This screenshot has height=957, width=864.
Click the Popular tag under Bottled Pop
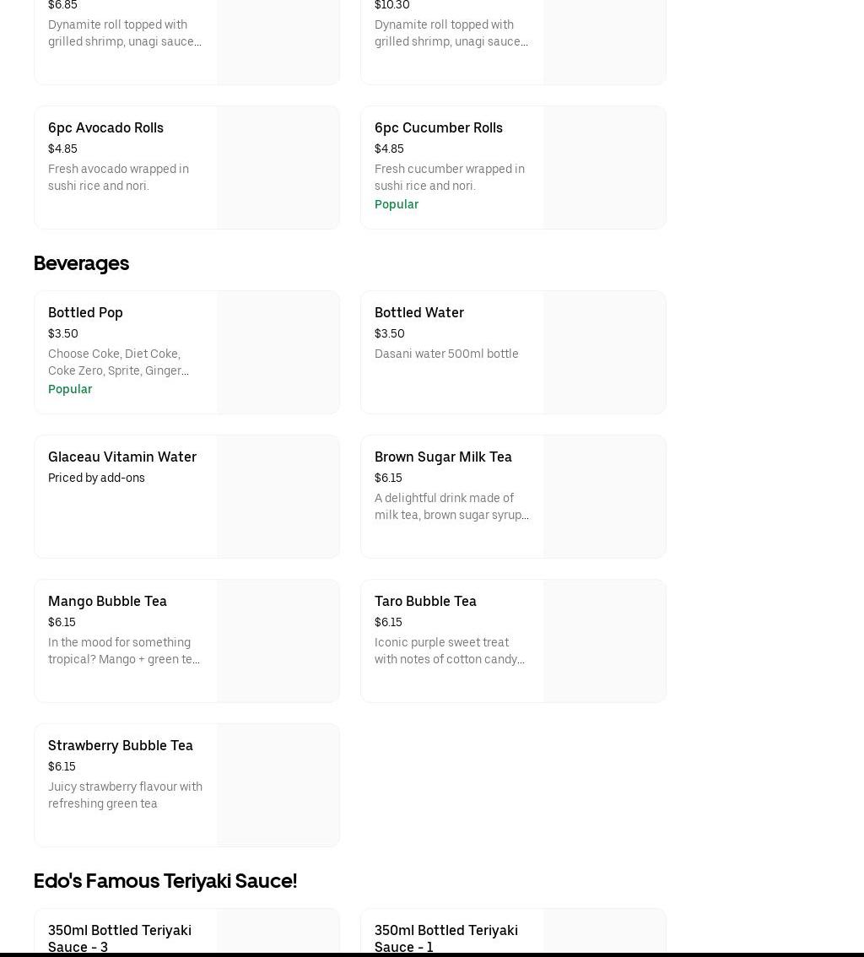click(70, 390)
